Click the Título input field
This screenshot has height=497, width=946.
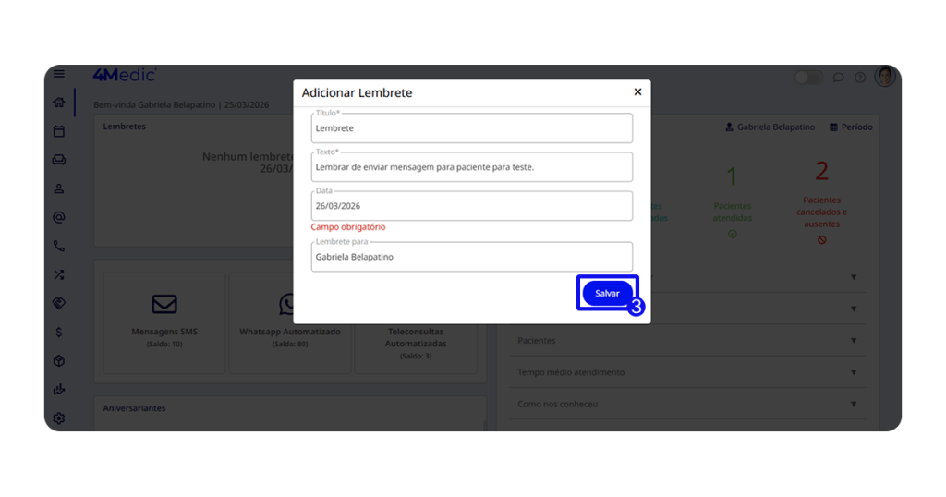[x=472, y=128]
